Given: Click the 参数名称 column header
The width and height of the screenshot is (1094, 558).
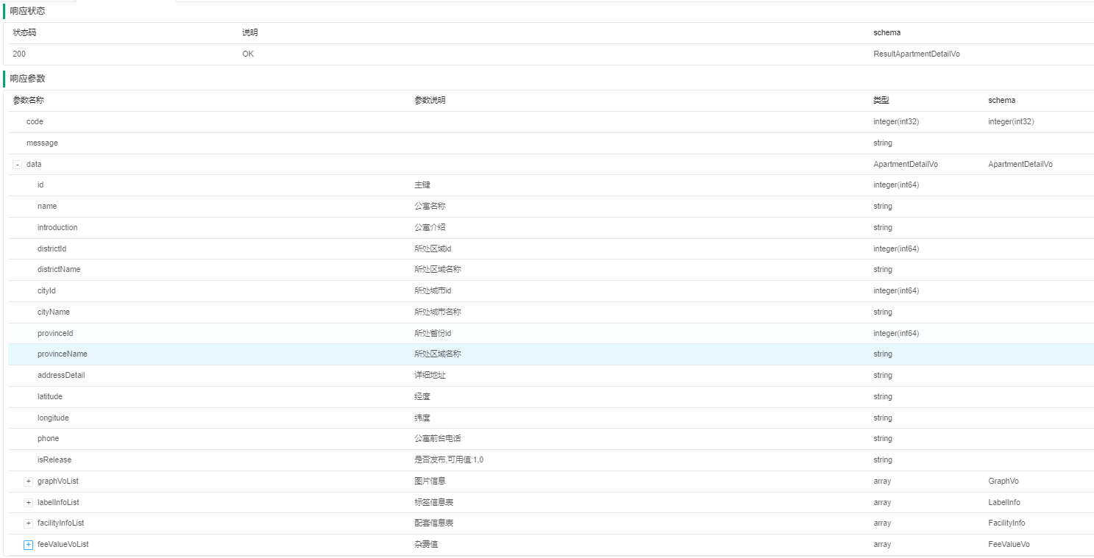Looking at the screenshot, I should coord(28,101).
